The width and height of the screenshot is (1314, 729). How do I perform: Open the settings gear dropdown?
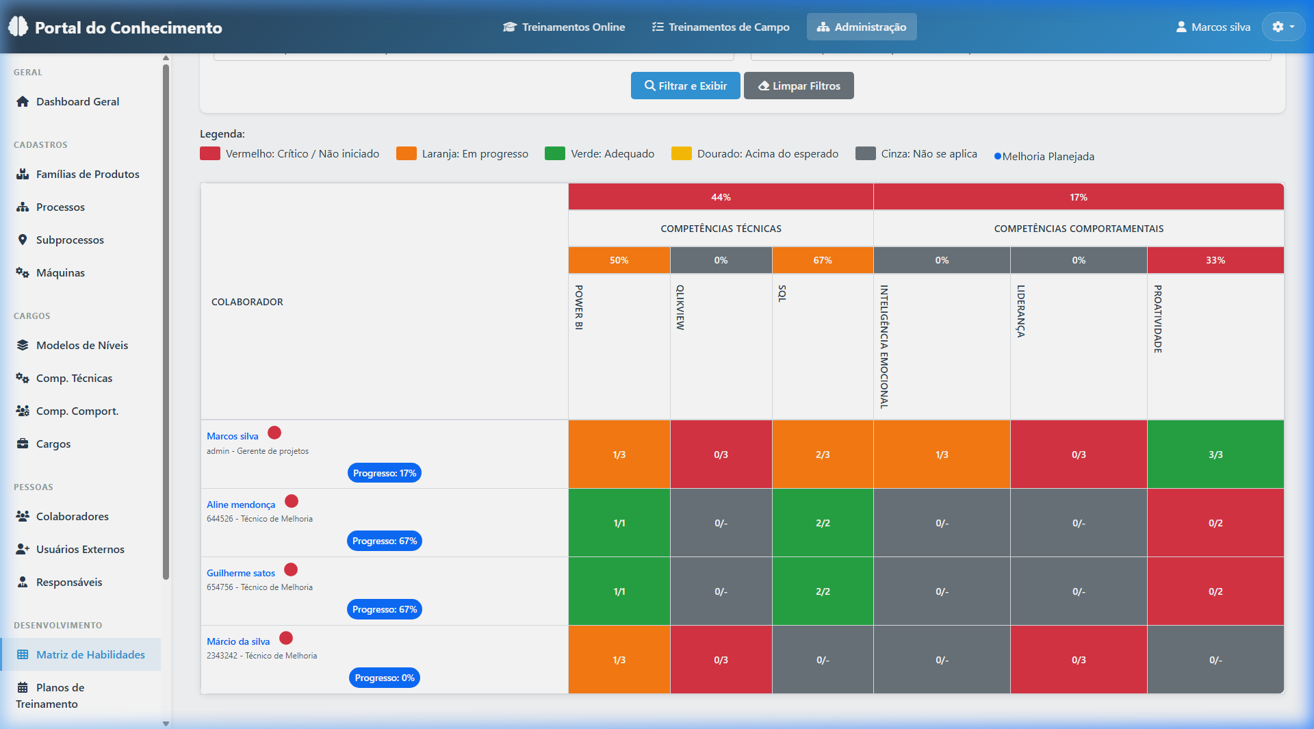[1283, 27]
